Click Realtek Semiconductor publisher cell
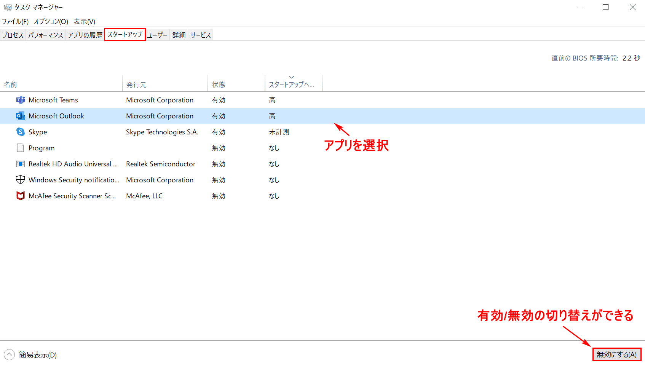645x367 pixels. [x=161, y=164]
